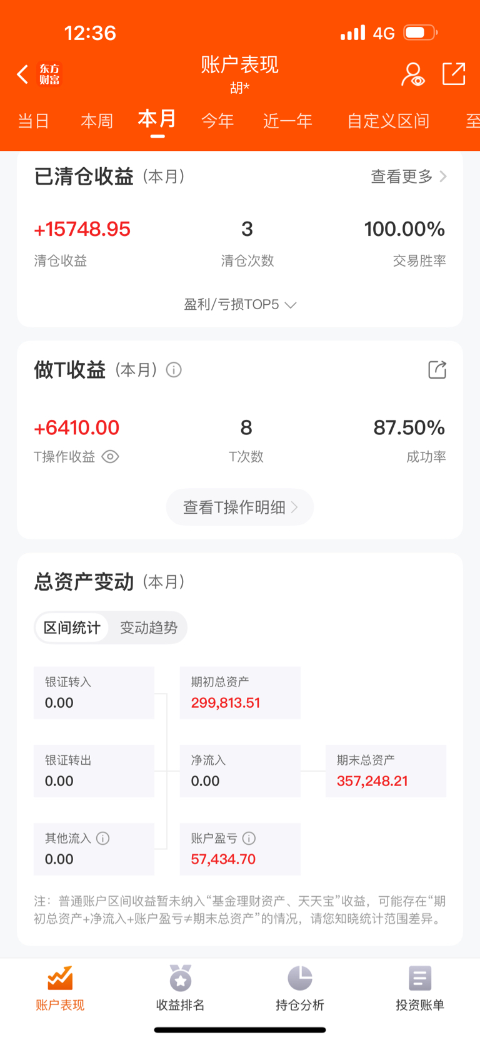
Task: Tap the back arrow to 东方财富
Action: tap(24, 74)
